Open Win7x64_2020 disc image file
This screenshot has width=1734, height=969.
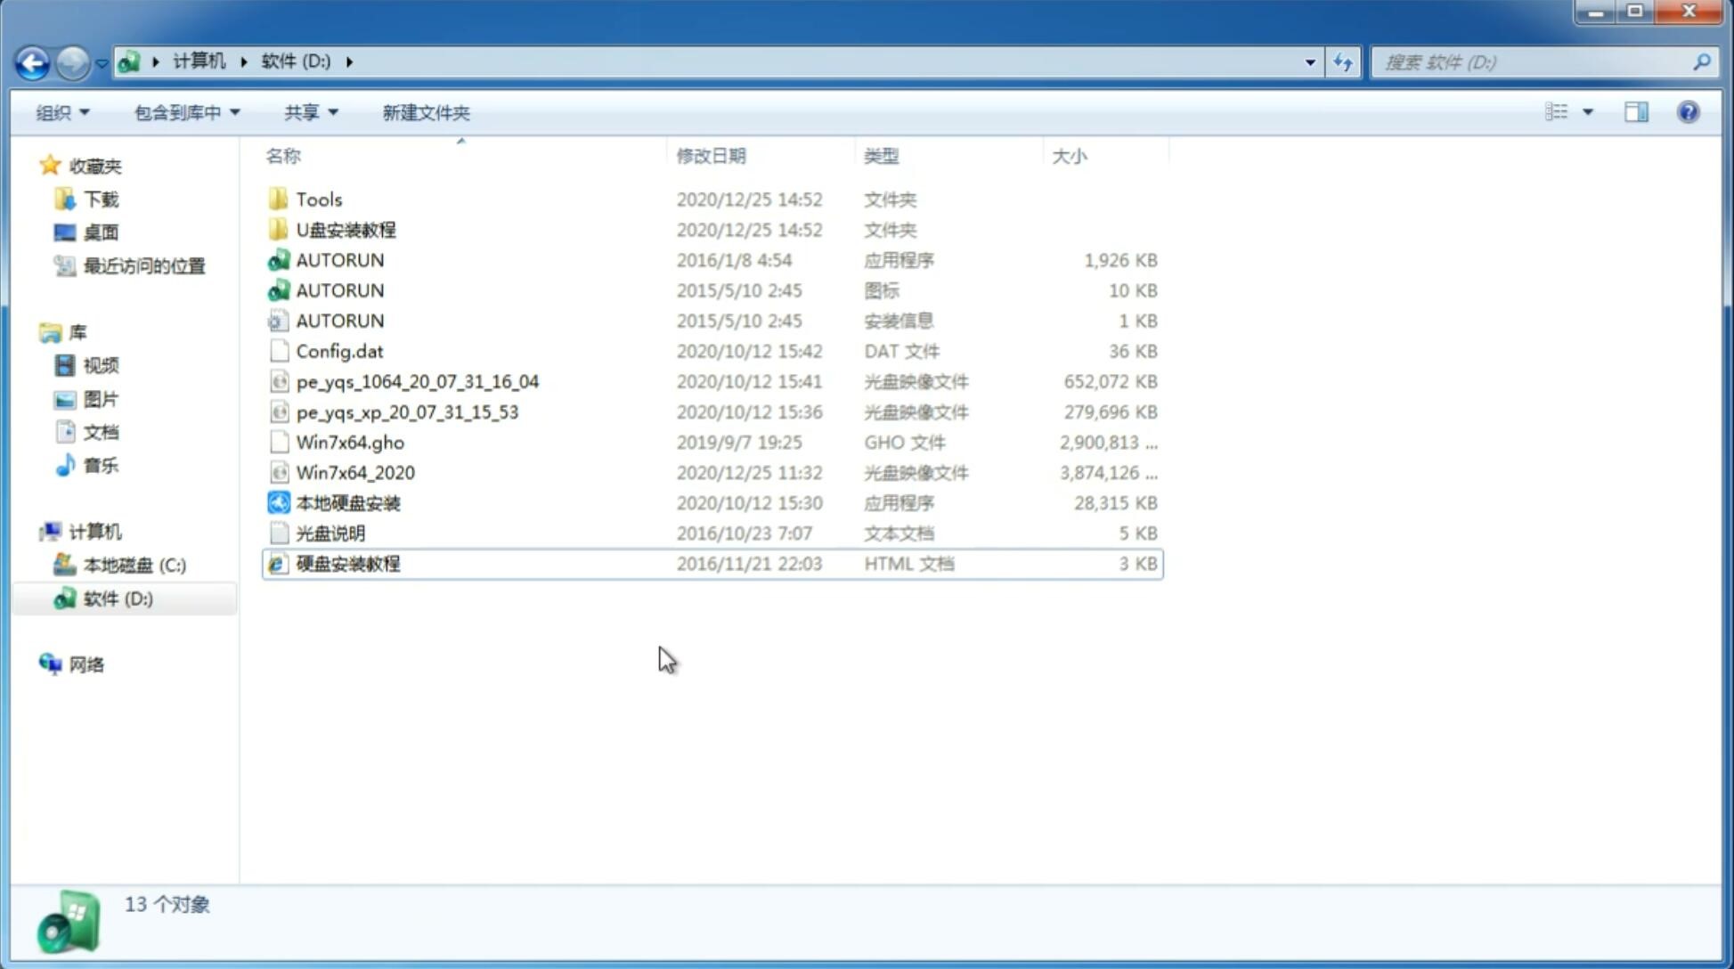[354, 473]
